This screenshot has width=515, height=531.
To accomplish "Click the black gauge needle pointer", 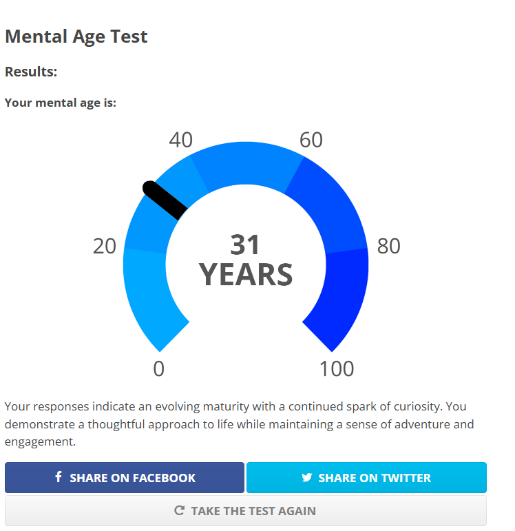I will (x=165, y=200).
